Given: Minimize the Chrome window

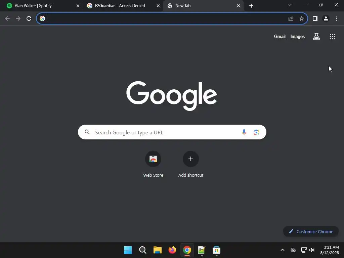Looking at the screenshot, I should pyautogui.click(x=305, y=5).
